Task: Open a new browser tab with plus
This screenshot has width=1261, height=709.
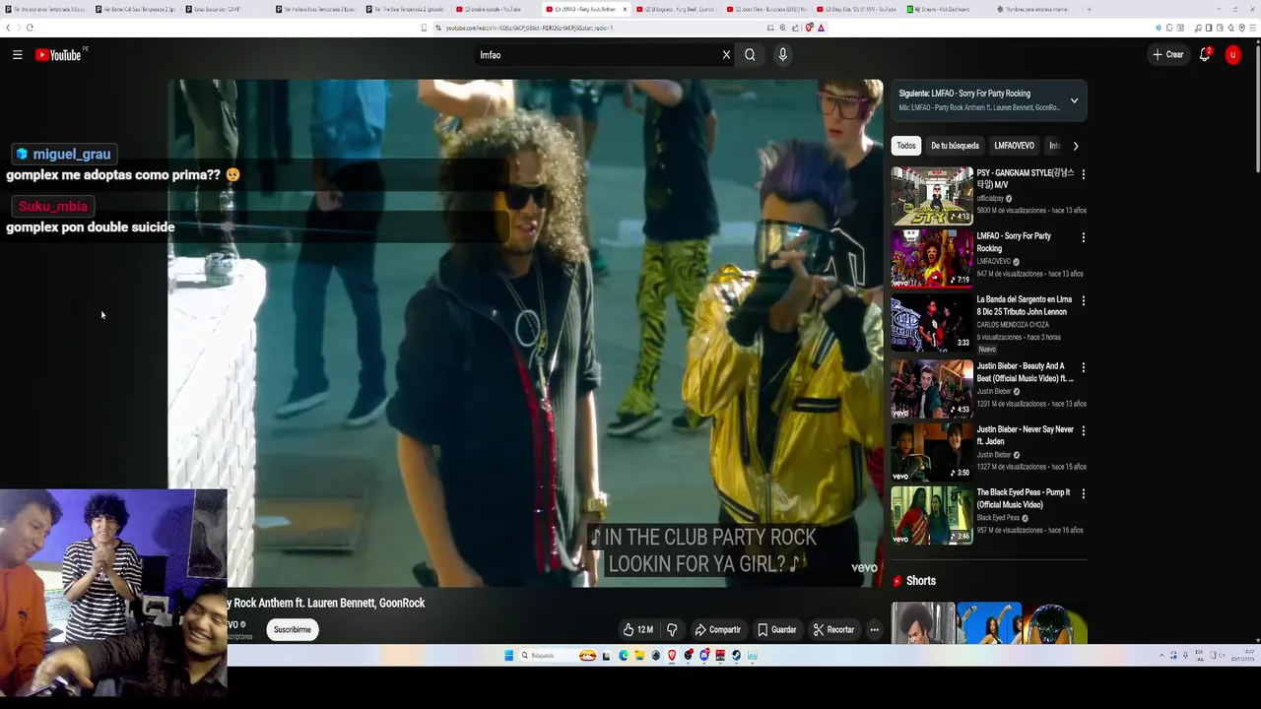Action: click(1089, 9)
